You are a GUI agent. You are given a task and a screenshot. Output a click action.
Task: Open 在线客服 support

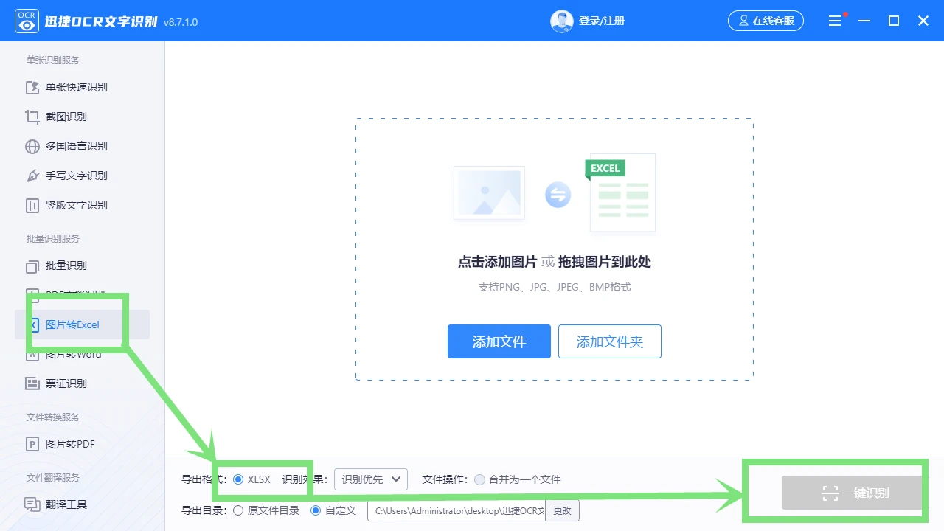tap(766, 21)
